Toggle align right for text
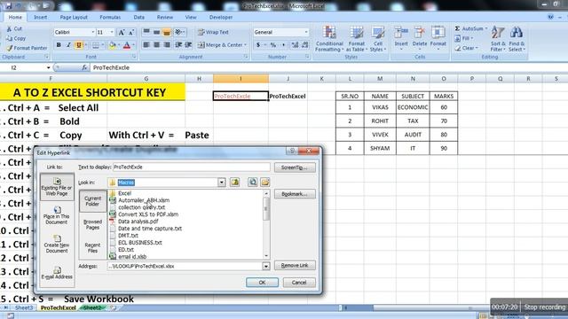 click(x=167, y=45)
